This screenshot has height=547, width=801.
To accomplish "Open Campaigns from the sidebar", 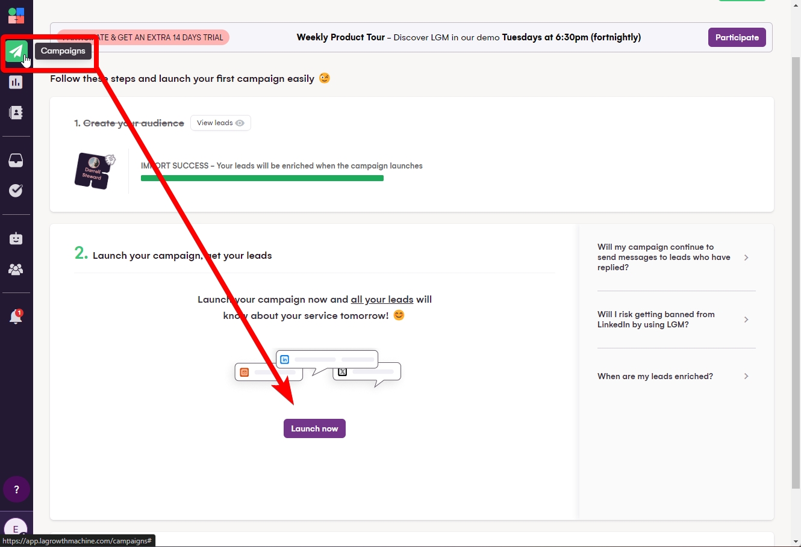I will coord(16,51).
